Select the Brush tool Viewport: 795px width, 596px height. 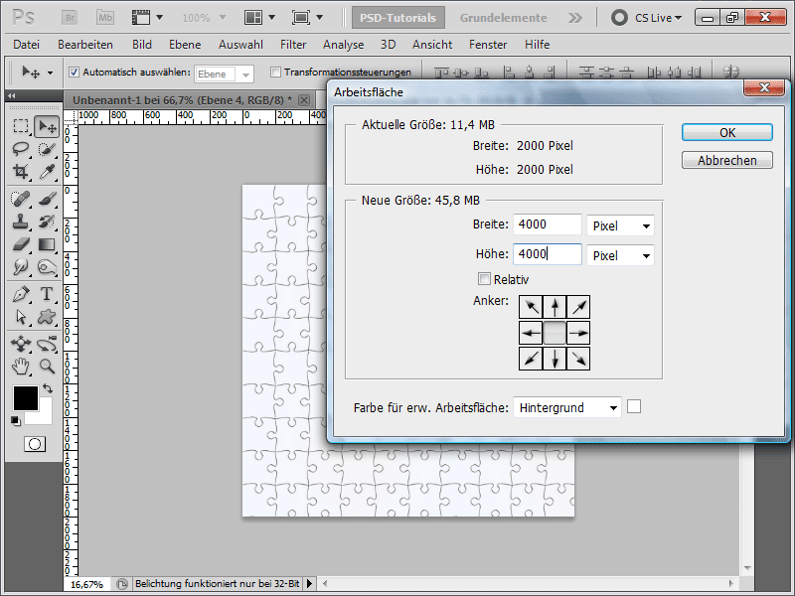point(47,199)
